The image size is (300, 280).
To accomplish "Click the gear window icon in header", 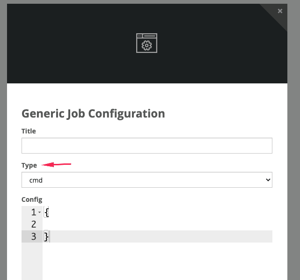I will point(147,43).
